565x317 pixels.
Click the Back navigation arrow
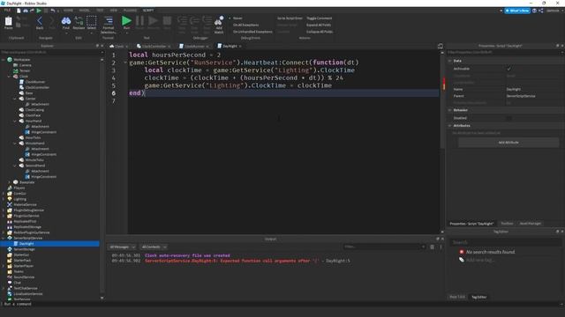[39, 21]
